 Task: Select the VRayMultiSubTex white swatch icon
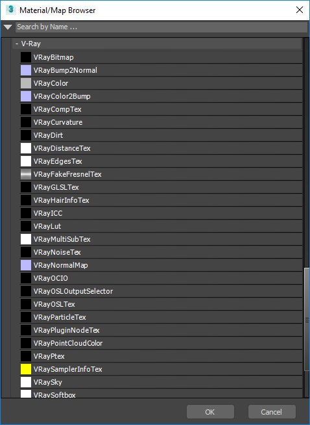click(x=26, y=239)
